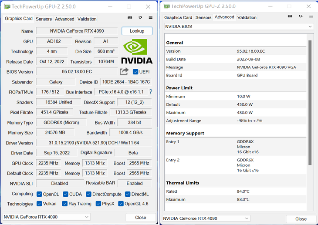
Task: Click GPU-Z app icon in right title bar
Action: coord(166,6)
